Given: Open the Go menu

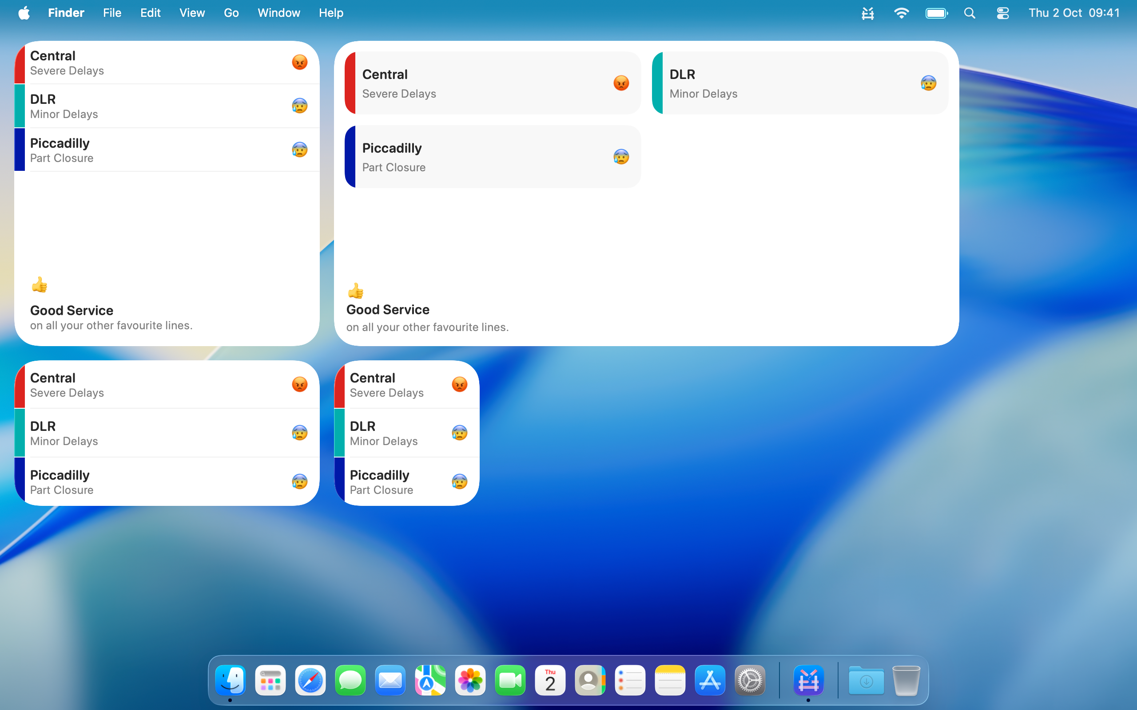Looking at the screenshot, I should point(231,13).
